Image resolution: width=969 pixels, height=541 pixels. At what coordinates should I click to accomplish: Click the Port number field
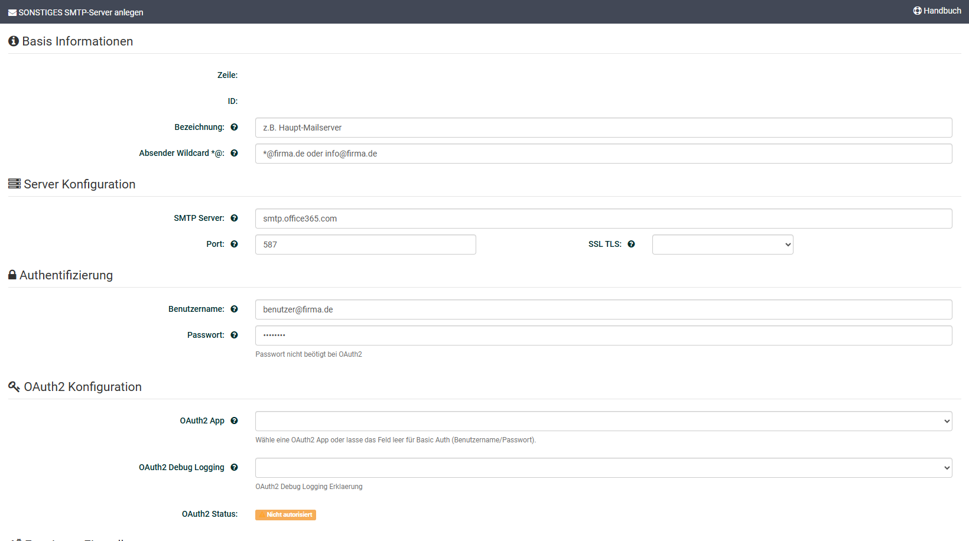point(365,245)
